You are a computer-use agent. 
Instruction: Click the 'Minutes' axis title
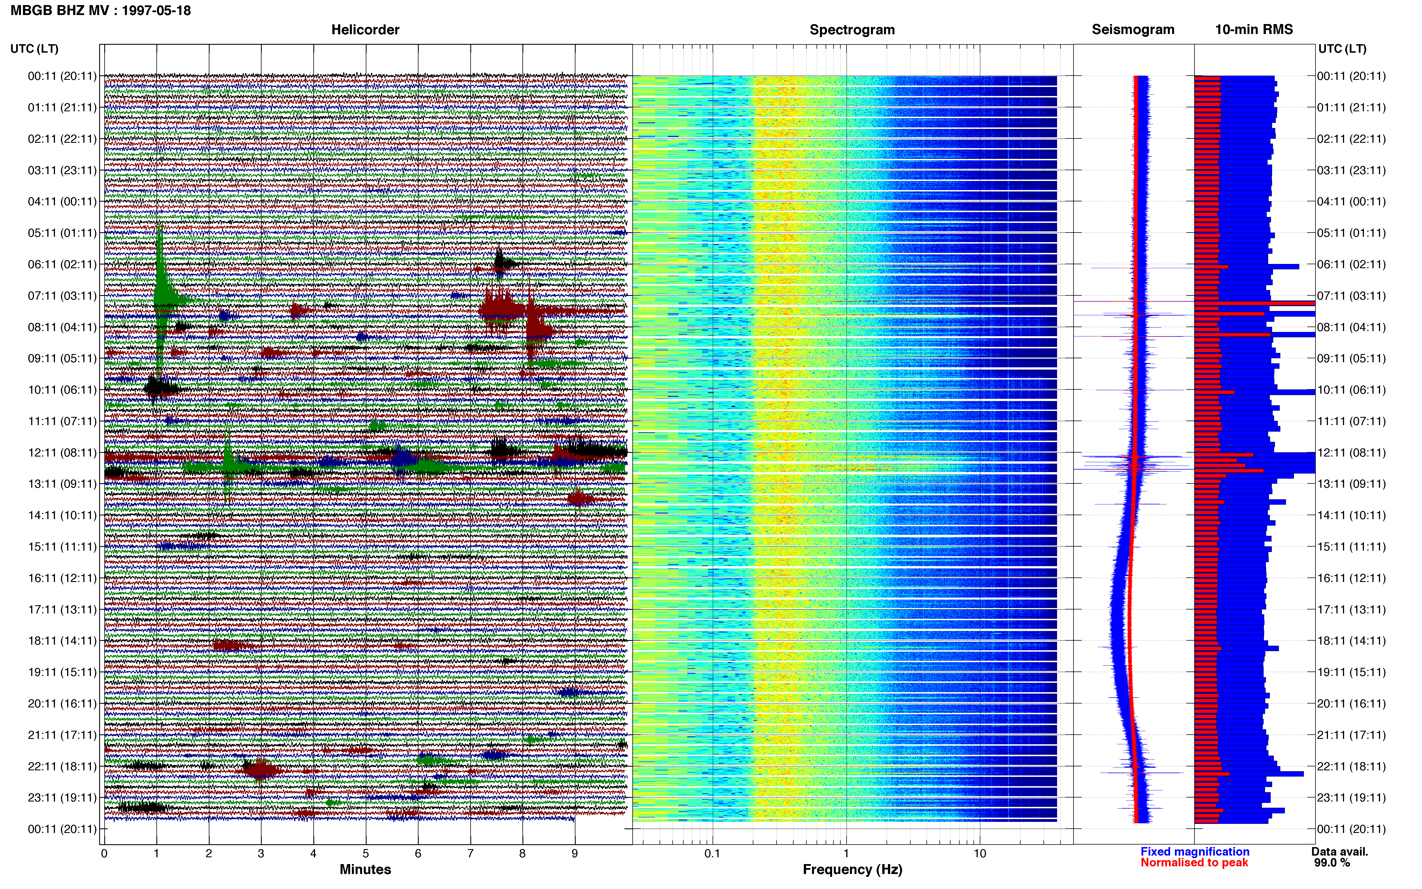coord(365,869)
